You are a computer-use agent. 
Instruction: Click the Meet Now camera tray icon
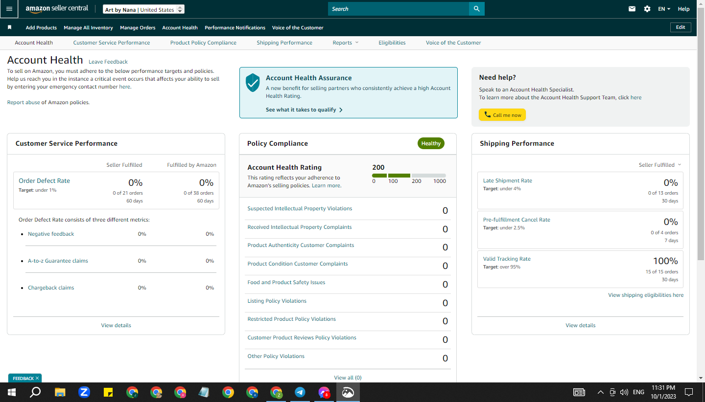point(612,392)
